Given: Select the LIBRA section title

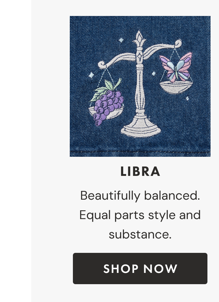Looking at the screenshot, I should coord(140,171).
